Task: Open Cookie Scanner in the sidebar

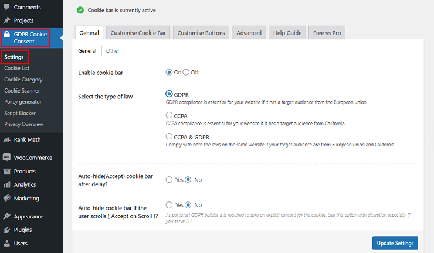Action: point(23,91)
